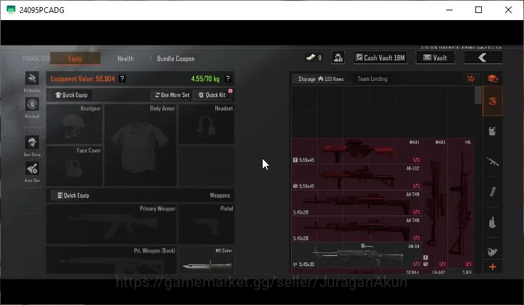Screen dimensions: 524x305
Task: Select the empty Face Cover slot
Action: tap(74, 166)
